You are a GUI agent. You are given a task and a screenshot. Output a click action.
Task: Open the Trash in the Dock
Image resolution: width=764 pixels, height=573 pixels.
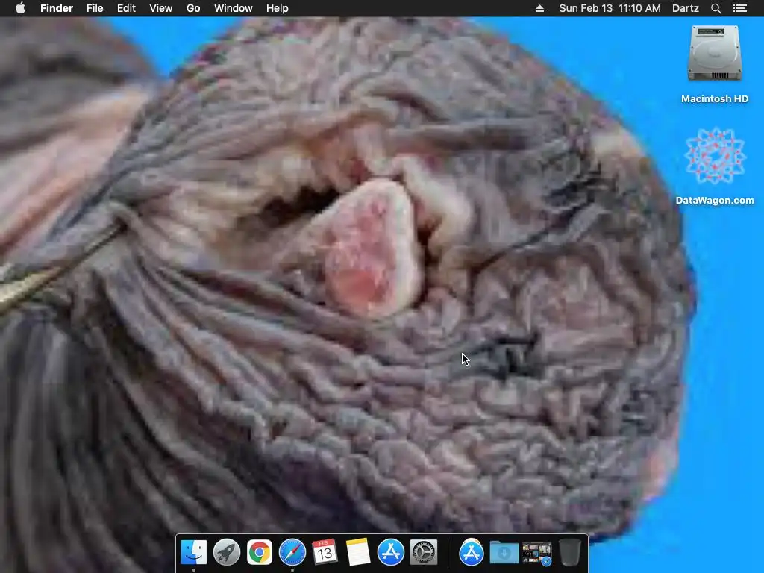click(569, 552)
